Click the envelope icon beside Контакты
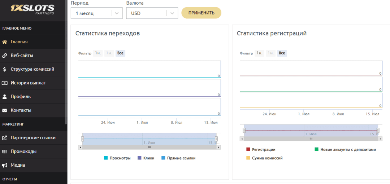 [x=4, y=110]
